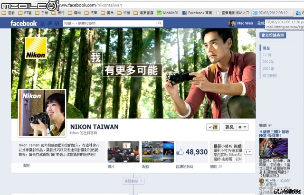This screenshot has width=304, height=195.
Task: Jump to 2012年 in the timeline
Action: point(268,62)
